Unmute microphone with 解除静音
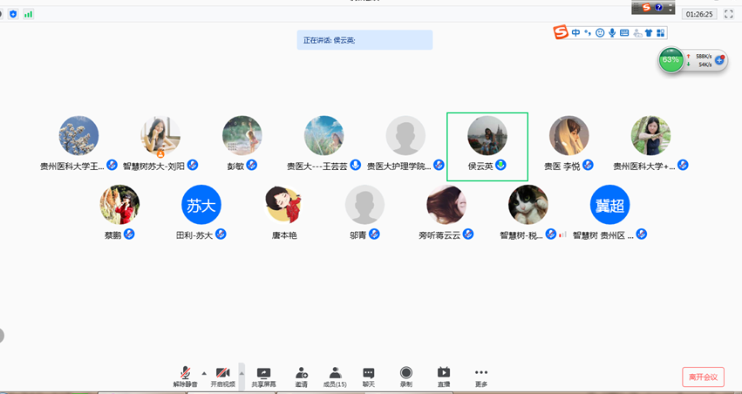This screenshot has height=394, width=742. [x=185, y=377]
